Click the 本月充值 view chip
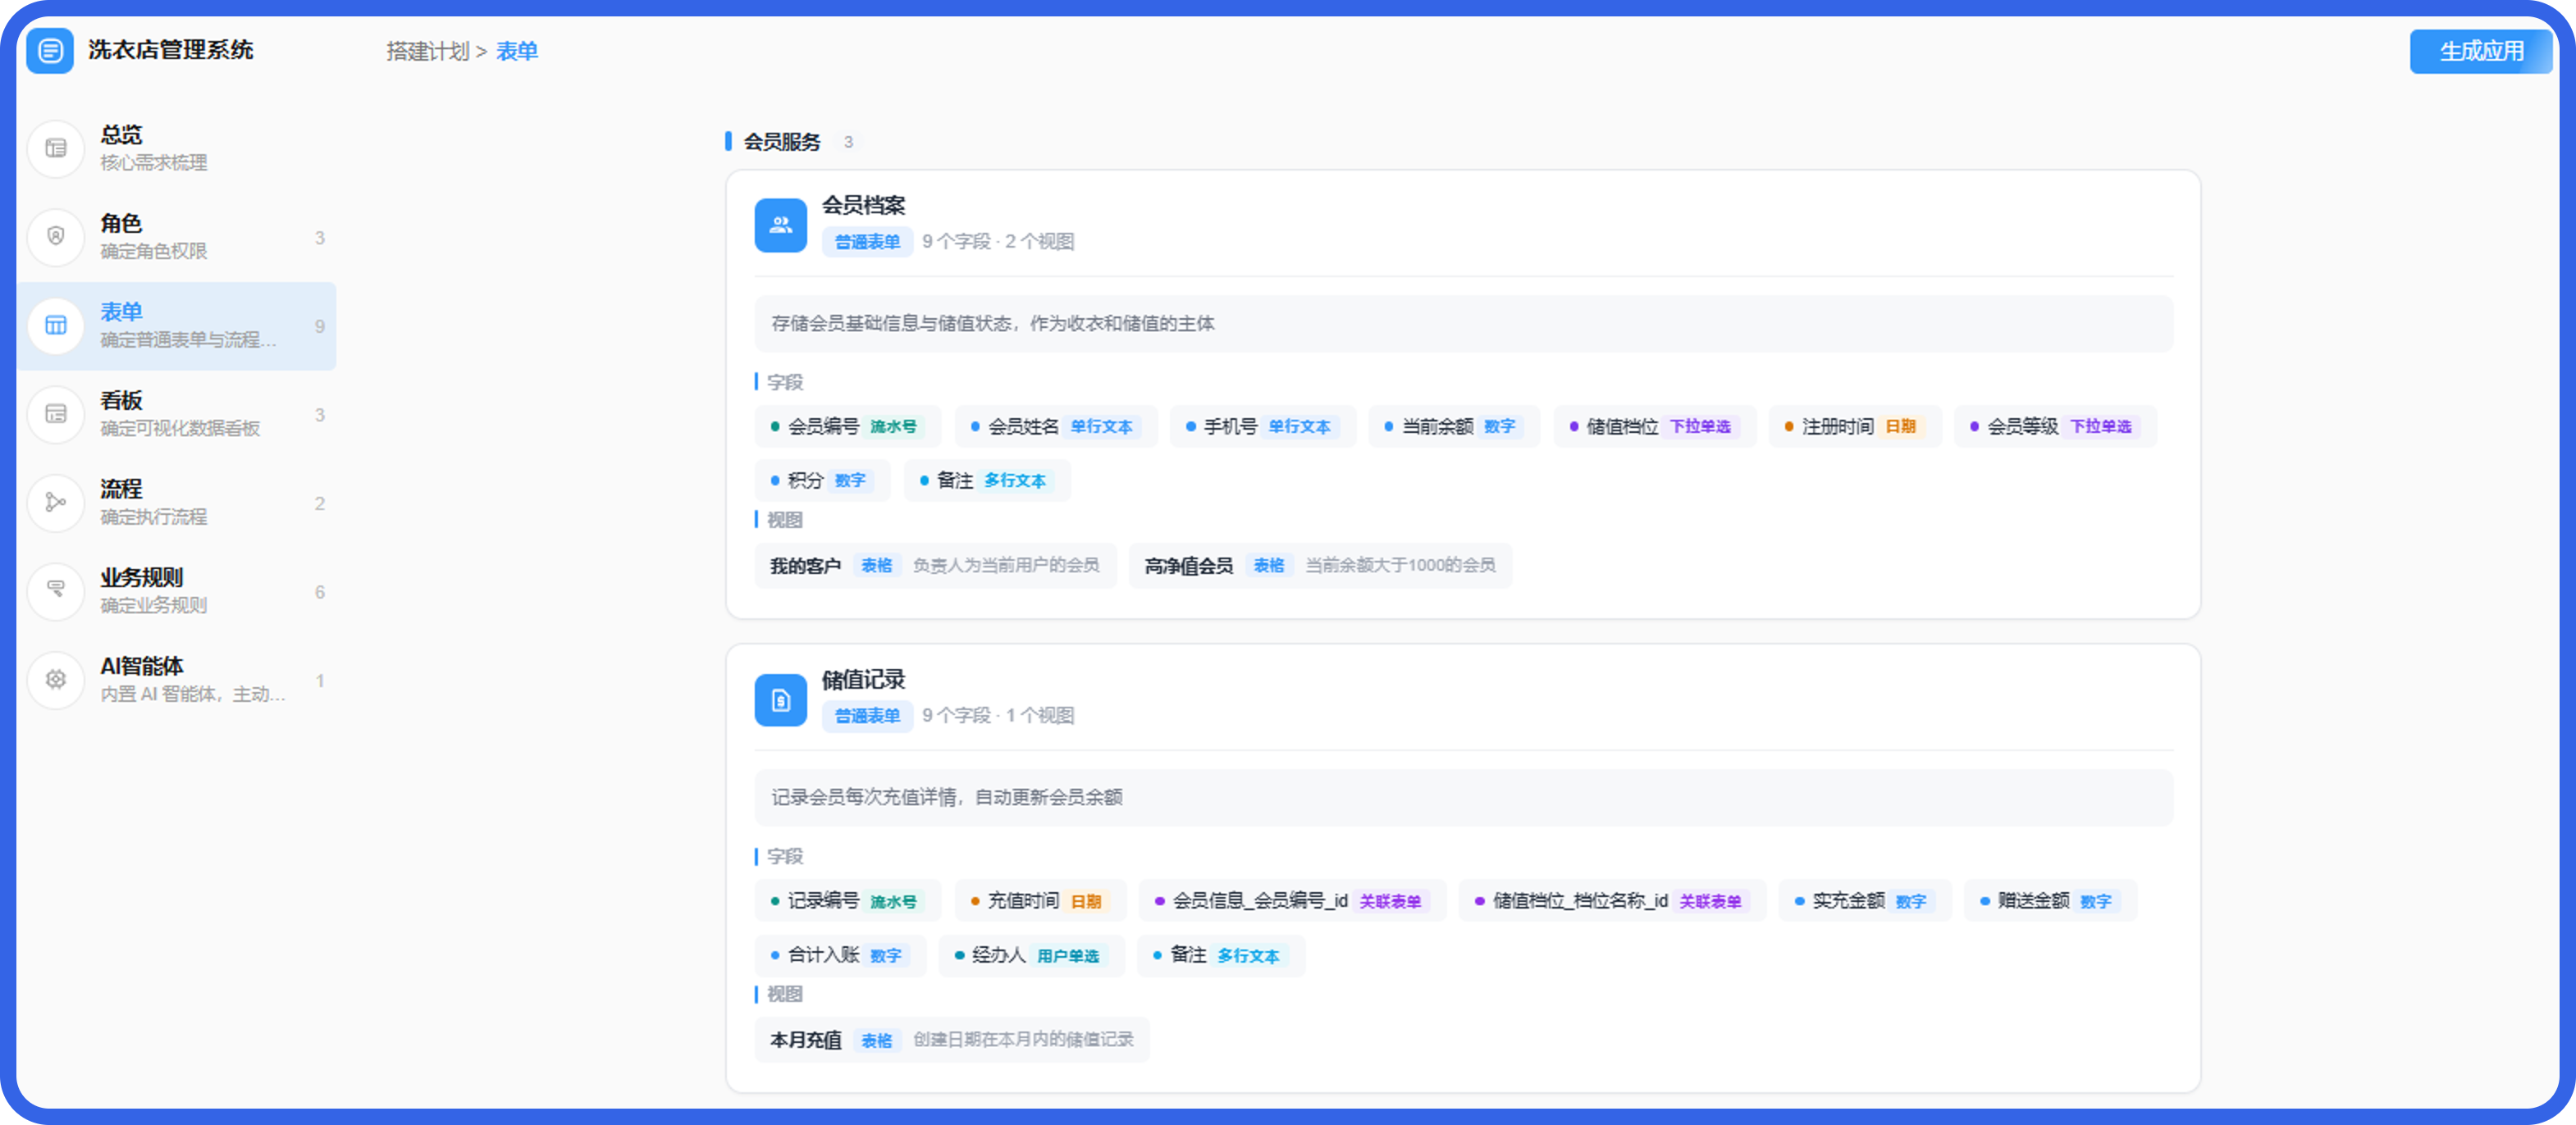2576x1125 pixels. click(952, 1040)
